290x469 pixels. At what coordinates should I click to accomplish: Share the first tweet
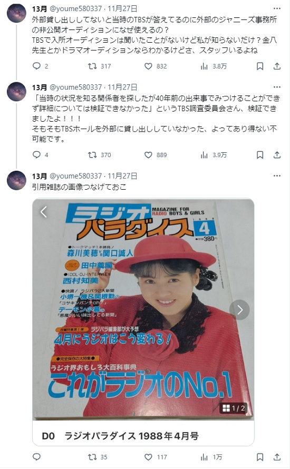click(x=277, y=66)
